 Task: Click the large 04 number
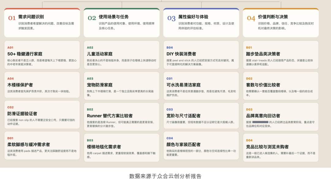click(251, 18)
